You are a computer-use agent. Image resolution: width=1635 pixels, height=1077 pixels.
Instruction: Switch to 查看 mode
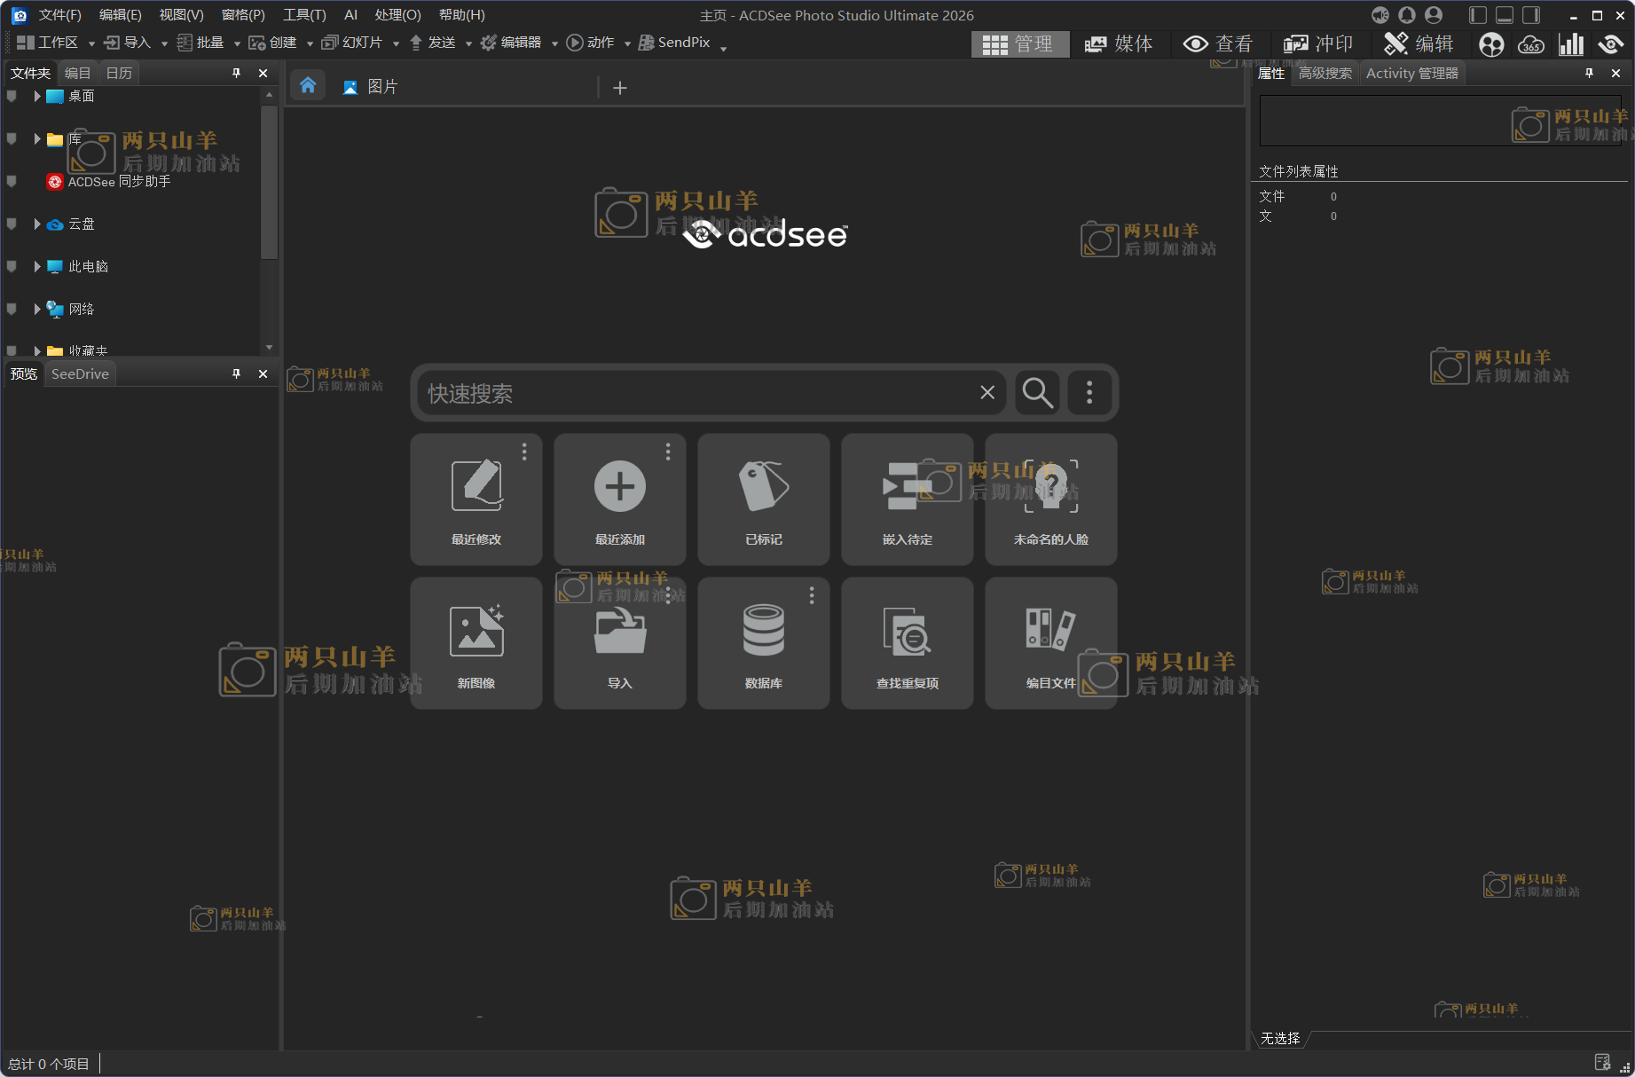(x=1218, y=43)
